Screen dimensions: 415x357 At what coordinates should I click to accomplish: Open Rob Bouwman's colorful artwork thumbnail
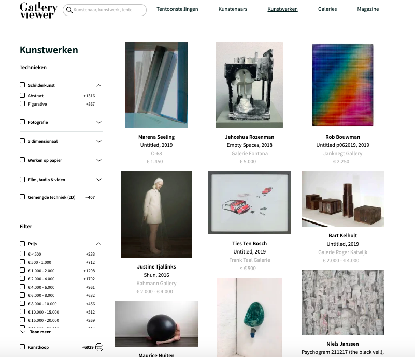pos(343,85)
